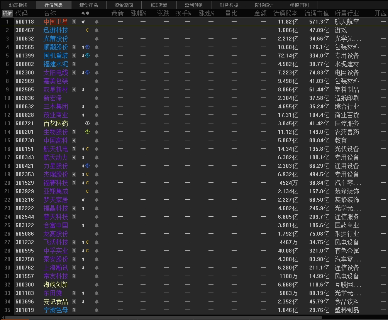Click the scrollbar left arrow
This screenshot has width=388, height=320.
[3, 317]
